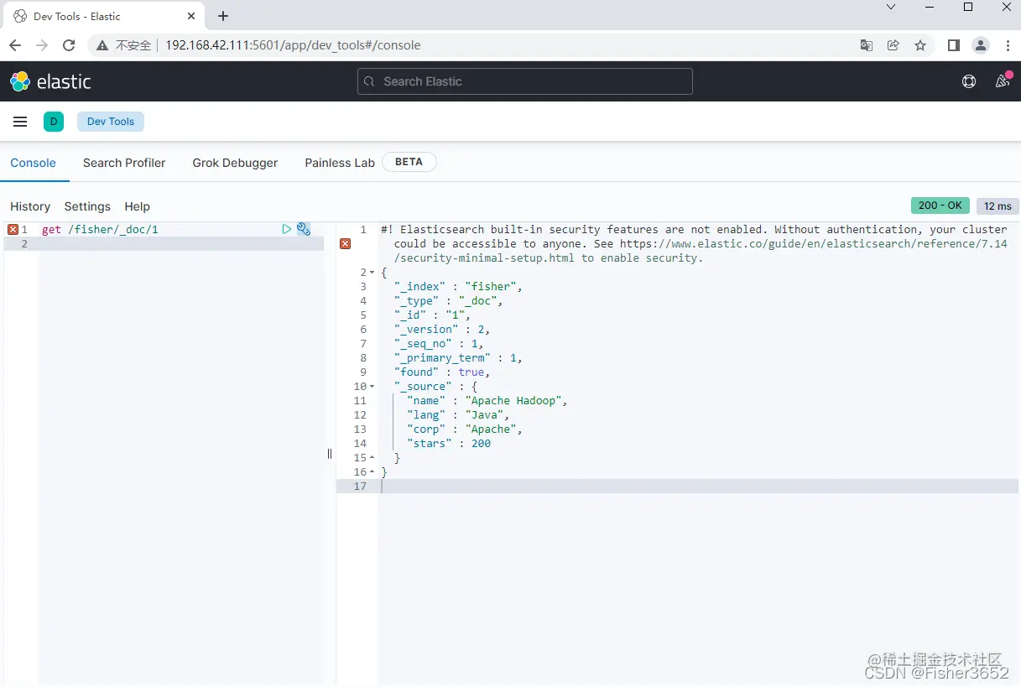Click fold arrow at line 16

coord(372,471)
